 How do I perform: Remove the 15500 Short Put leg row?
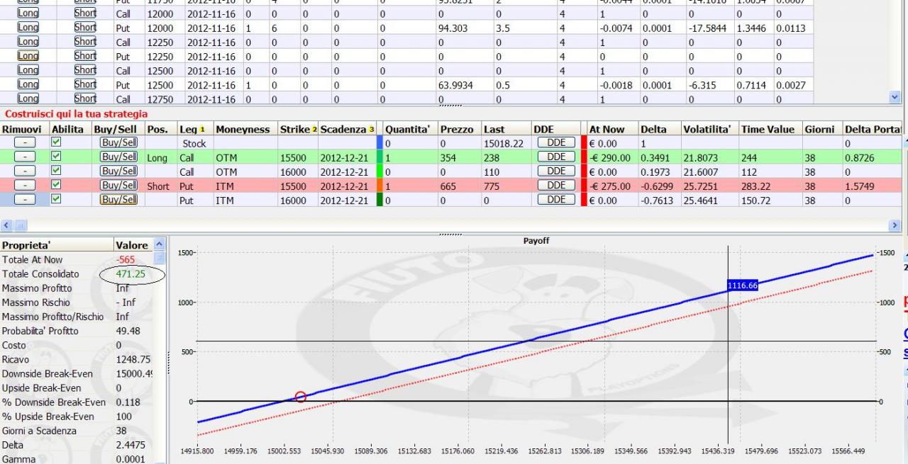pos(25,185)
